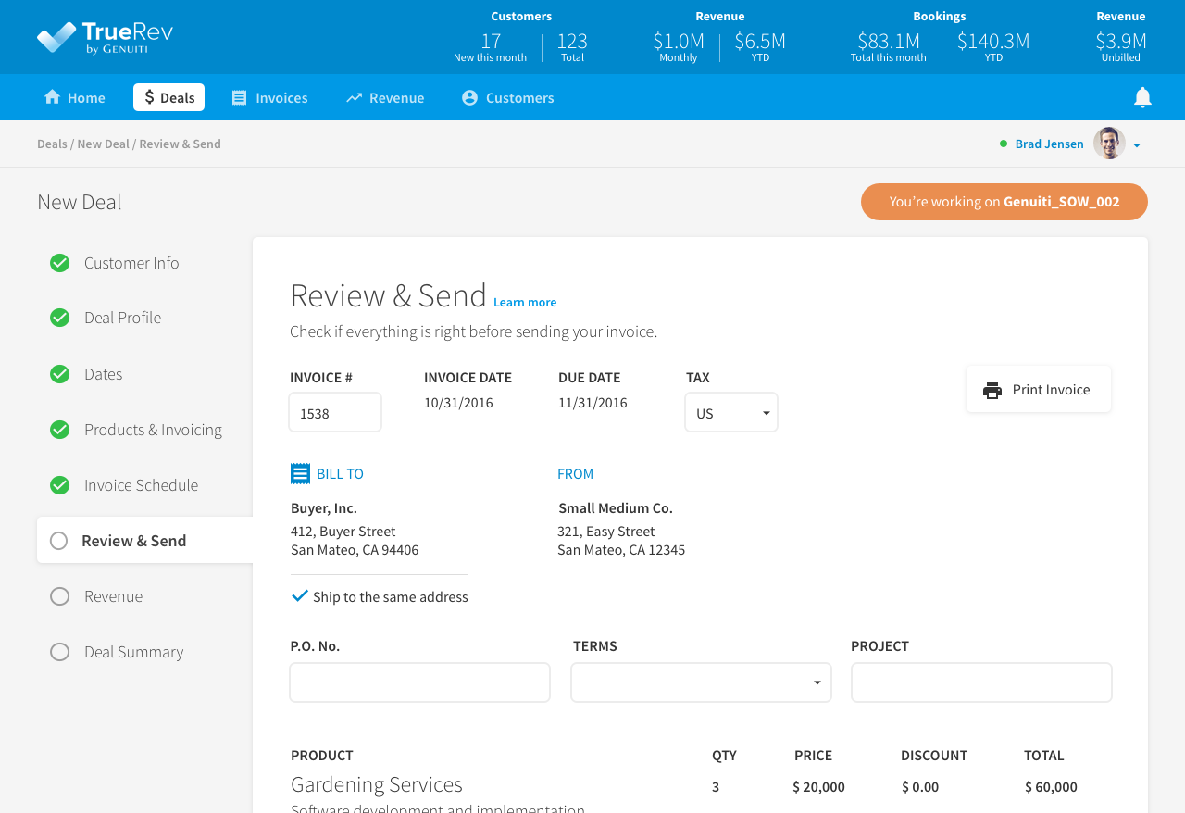1185x813 pixels.
Task: Open the Customers tab
Action: (507, 97)
